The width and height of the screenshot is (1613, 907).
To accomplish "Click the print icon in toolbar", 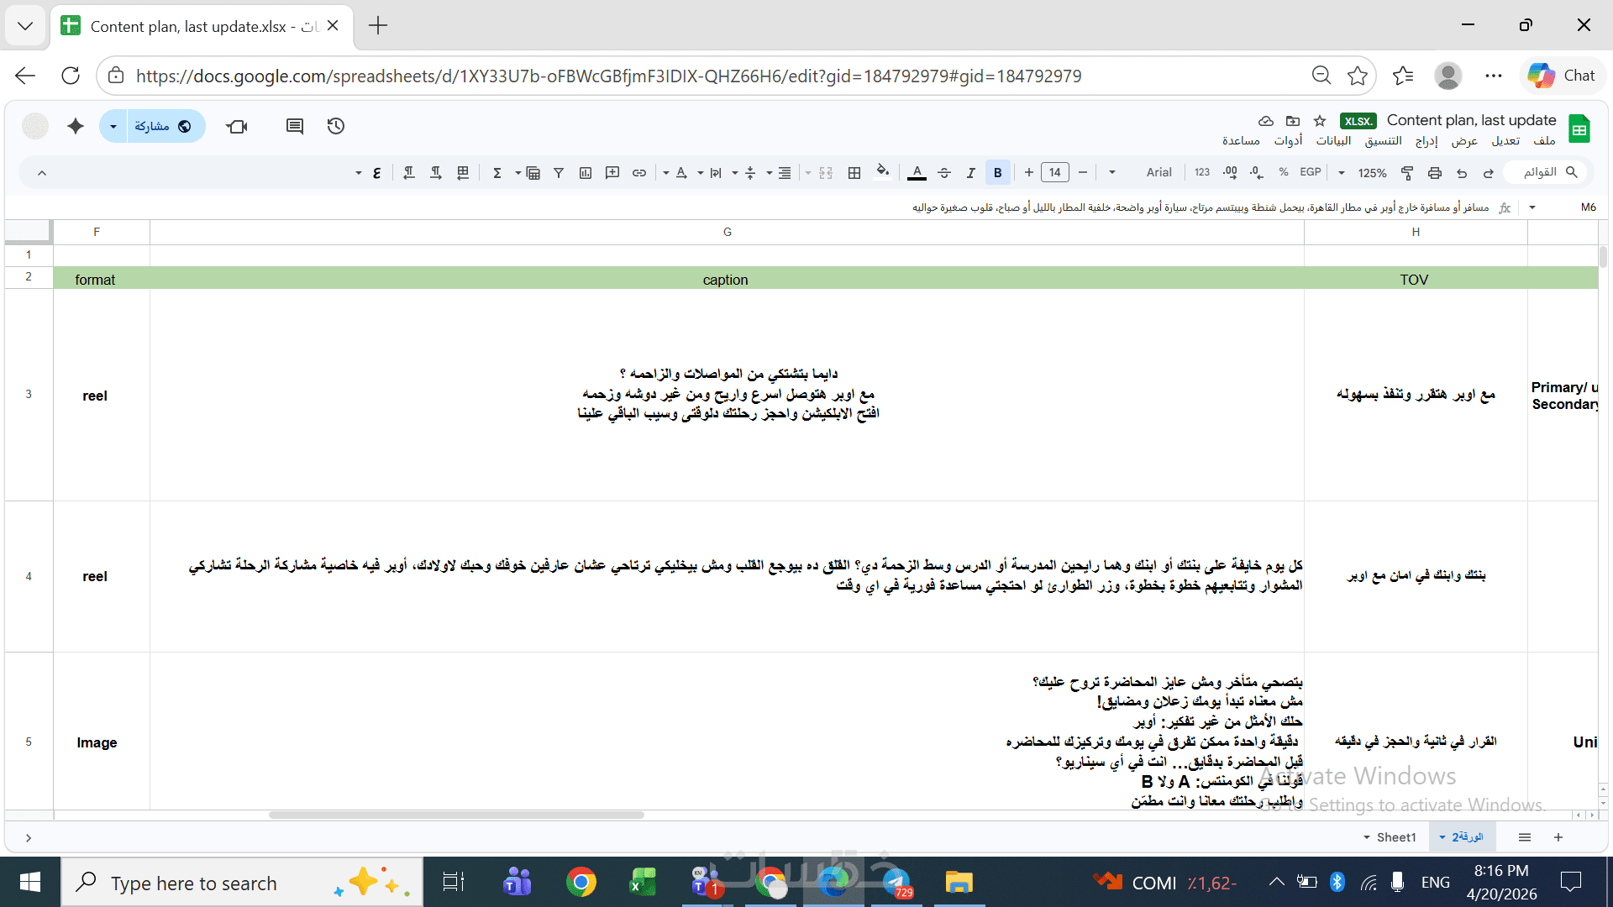I will [x=1435, y=173].
